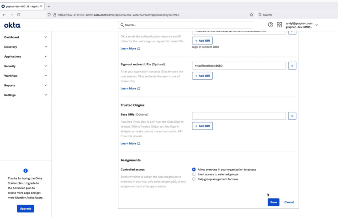The height and width of the screenshot is (217, 338).
Task: Open Workflow in the sidebar
Action: pos(11,76)
